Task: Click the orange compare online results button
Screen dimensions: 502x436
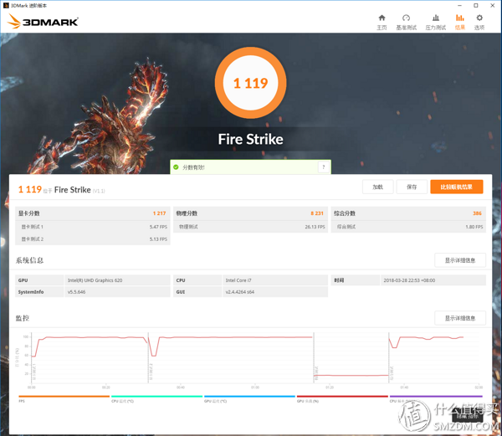Action: 457,187
